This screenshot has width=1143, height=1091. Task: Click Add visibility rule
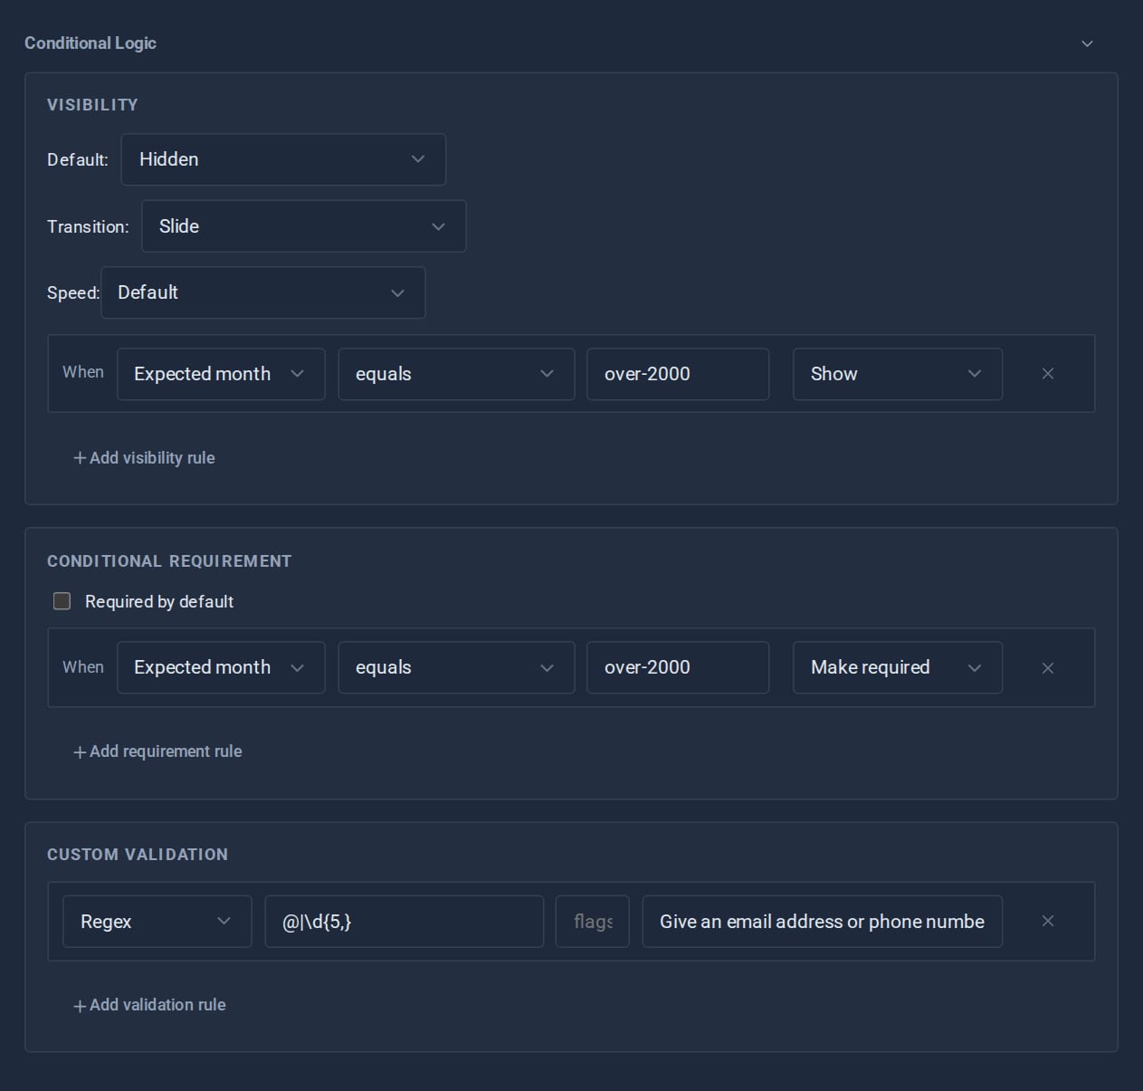tap(144, 458)
